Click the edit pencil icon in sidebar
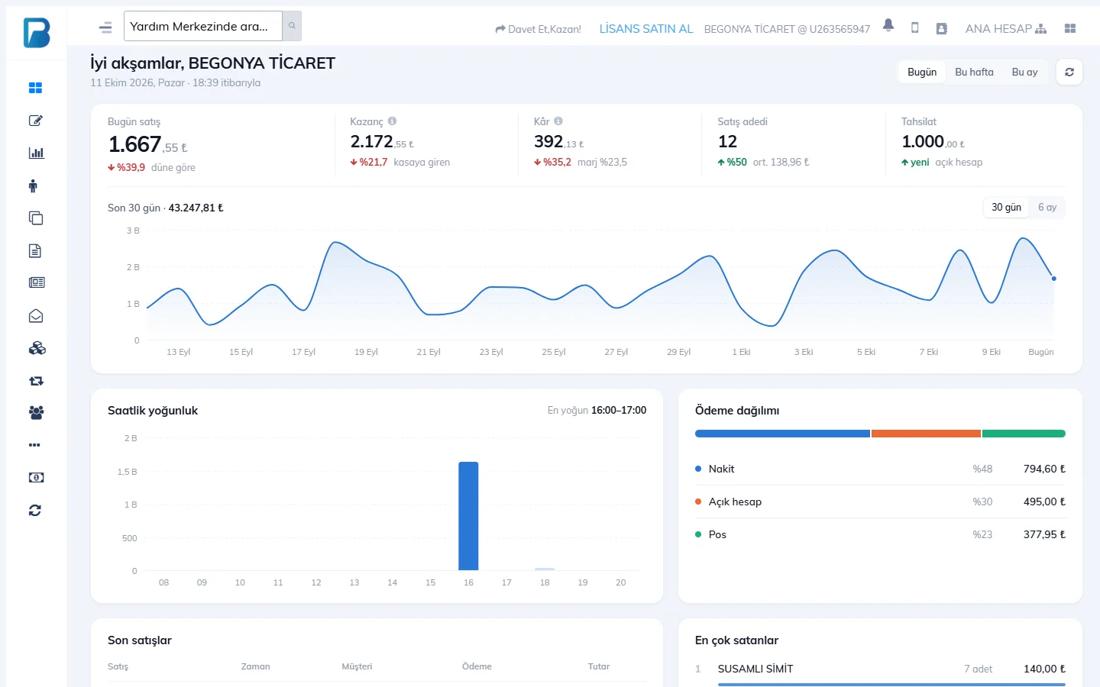Screen dimensions: 1100x687 click(x=35, y=121)
